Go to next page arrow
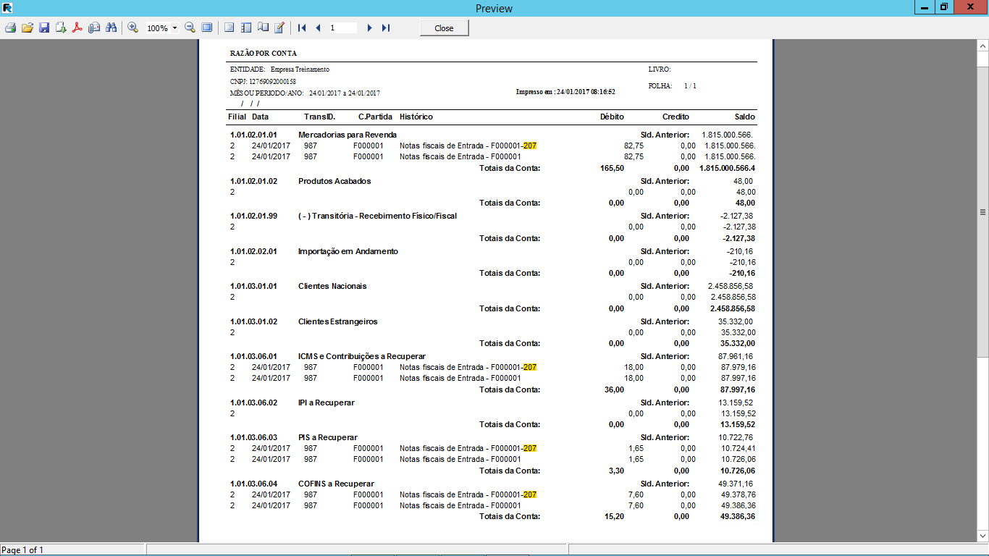 [369, 28]
